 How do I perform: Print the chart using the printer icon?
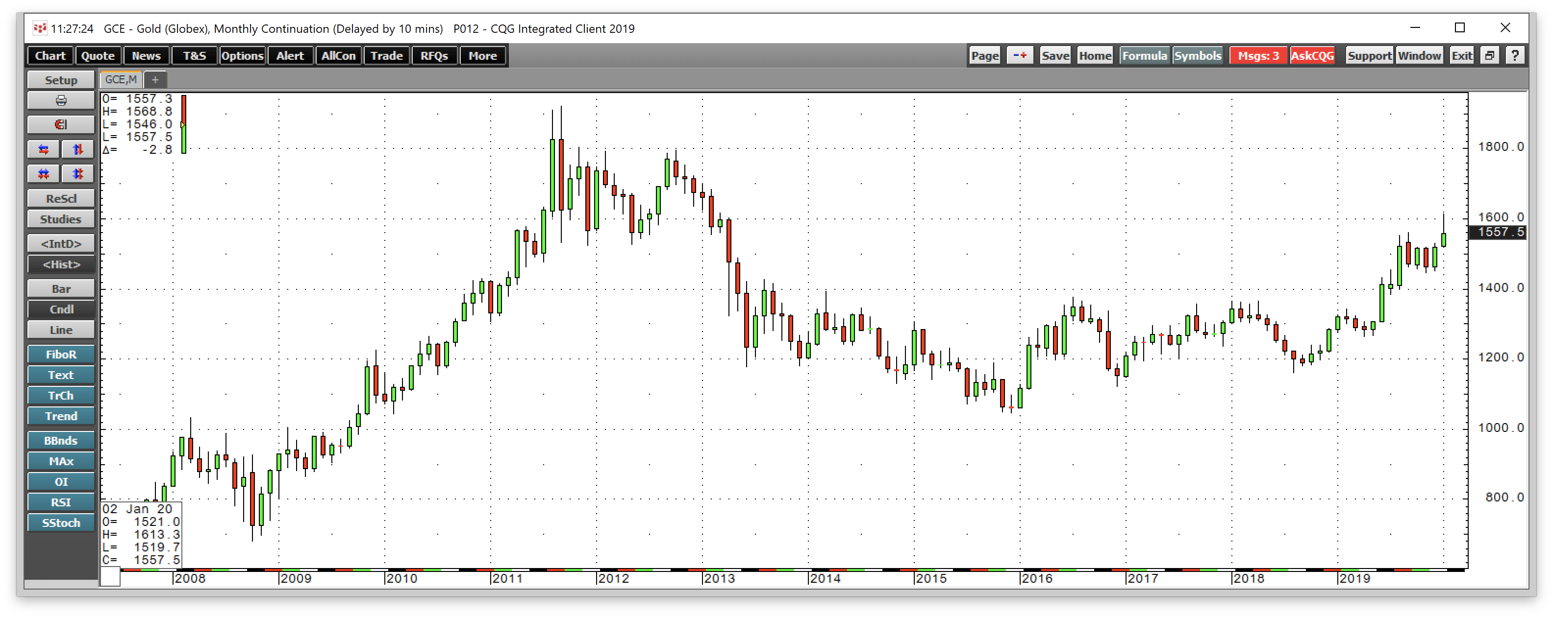tap(60, 100)
